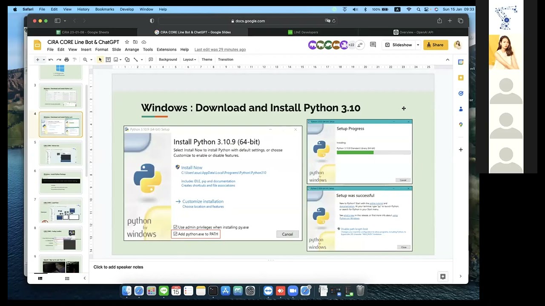Image resolution: width=545 pixels, height=306 pixels.
Task: Click to add speaker notes field
Action: (x=271, y=267)
